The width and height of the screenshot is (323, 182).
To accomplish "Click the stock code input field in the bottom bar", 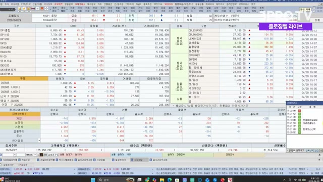I will [30, 155].
